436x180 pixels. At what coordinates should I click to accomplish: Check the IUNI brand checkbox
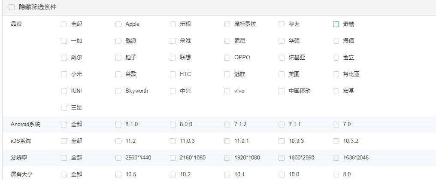[64, 91]
